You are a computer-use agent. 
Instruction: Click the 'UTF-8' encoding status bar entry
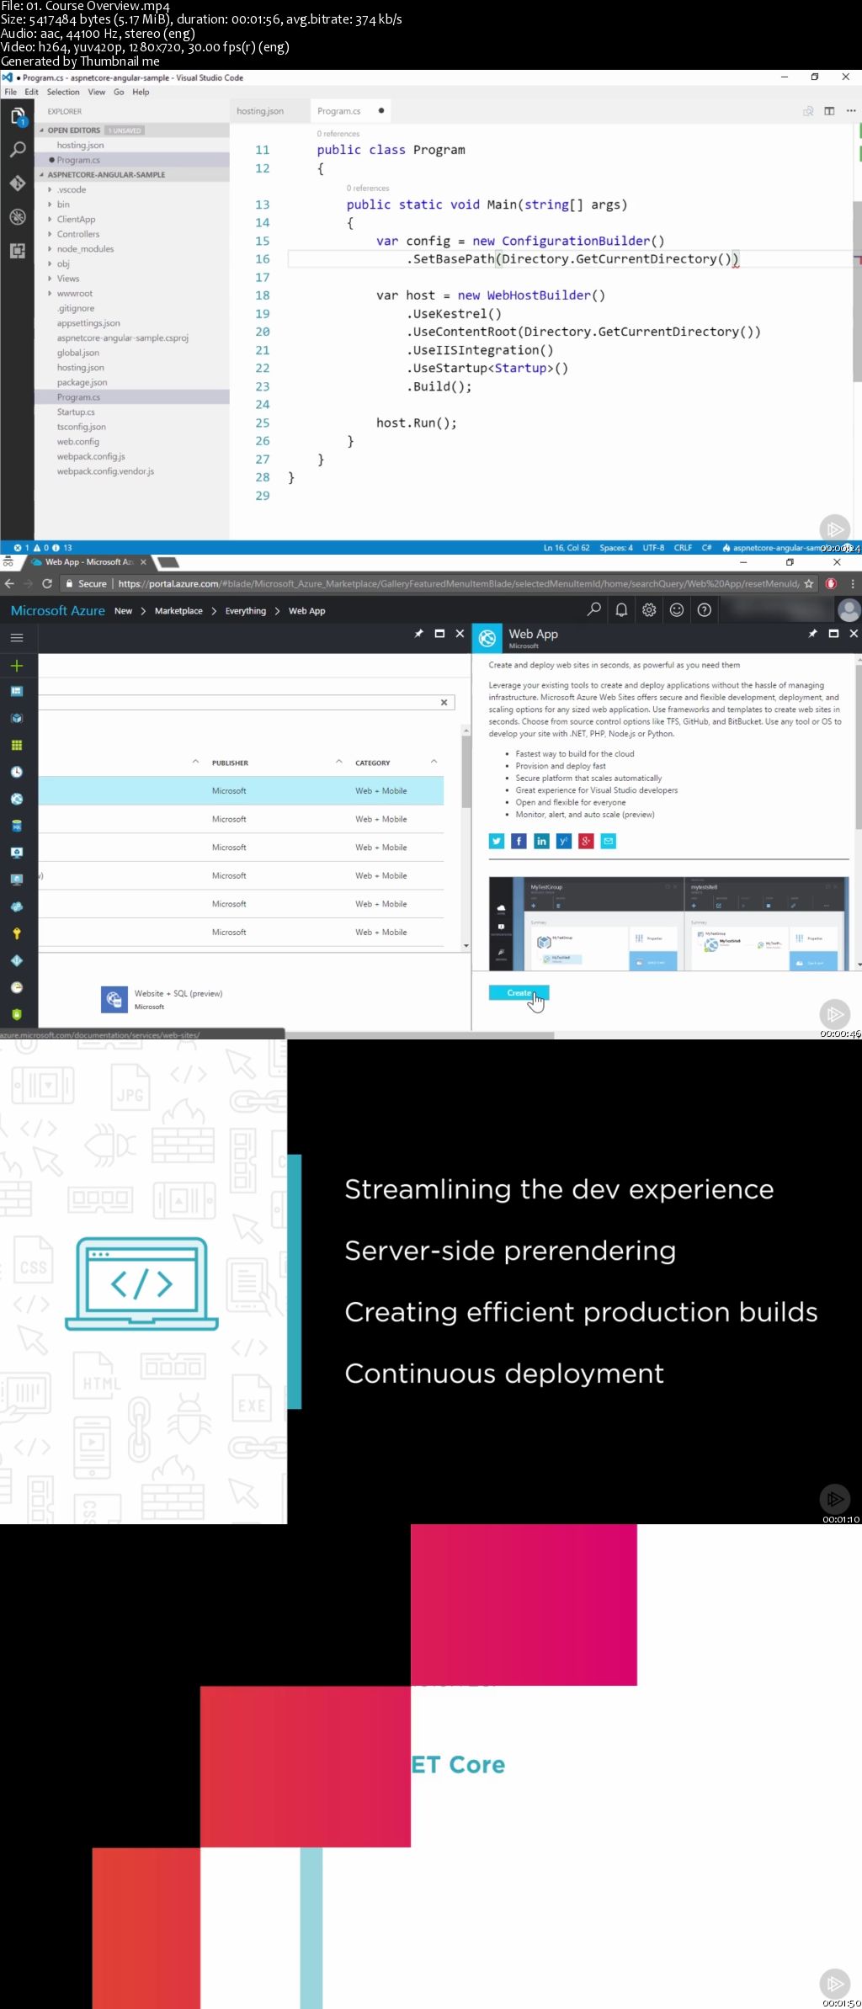654,548
